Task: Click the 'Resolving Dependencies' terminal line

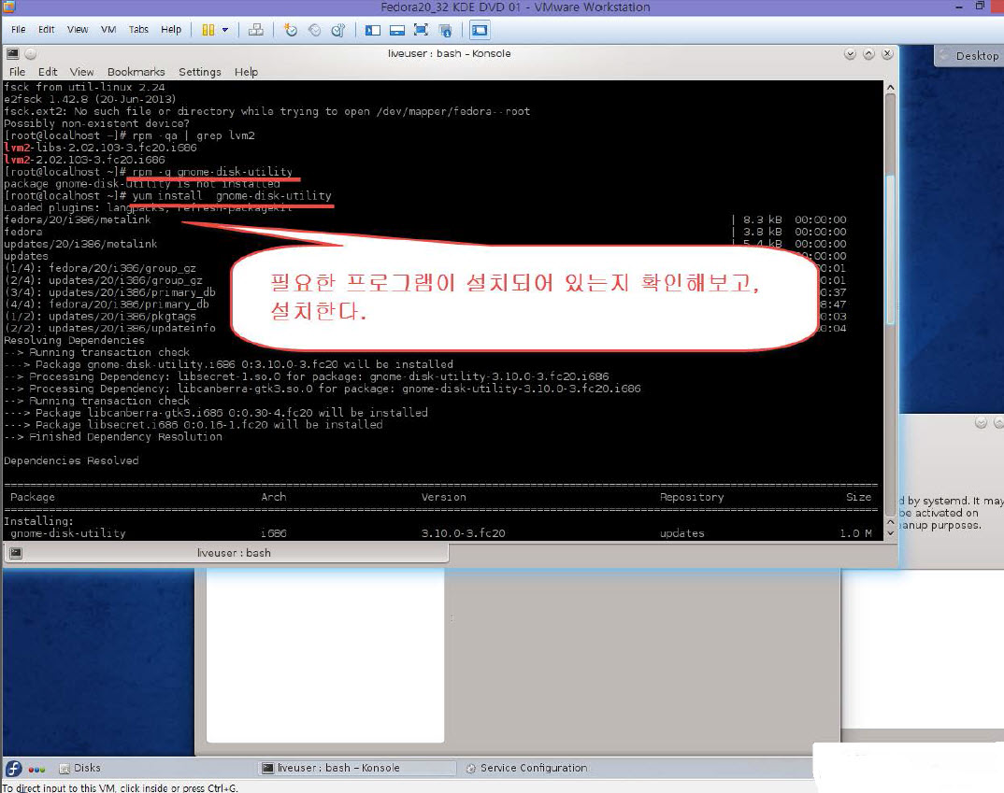Action: (x=74, y=340)
